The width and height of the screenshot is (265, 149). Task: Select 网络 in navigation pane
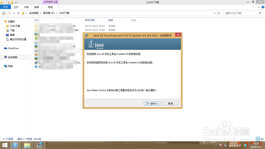[10, 66]
